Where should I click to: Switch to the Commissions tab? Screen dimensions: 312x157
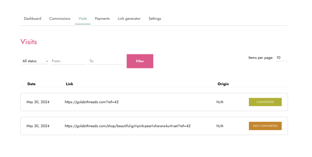click(60, 19)
